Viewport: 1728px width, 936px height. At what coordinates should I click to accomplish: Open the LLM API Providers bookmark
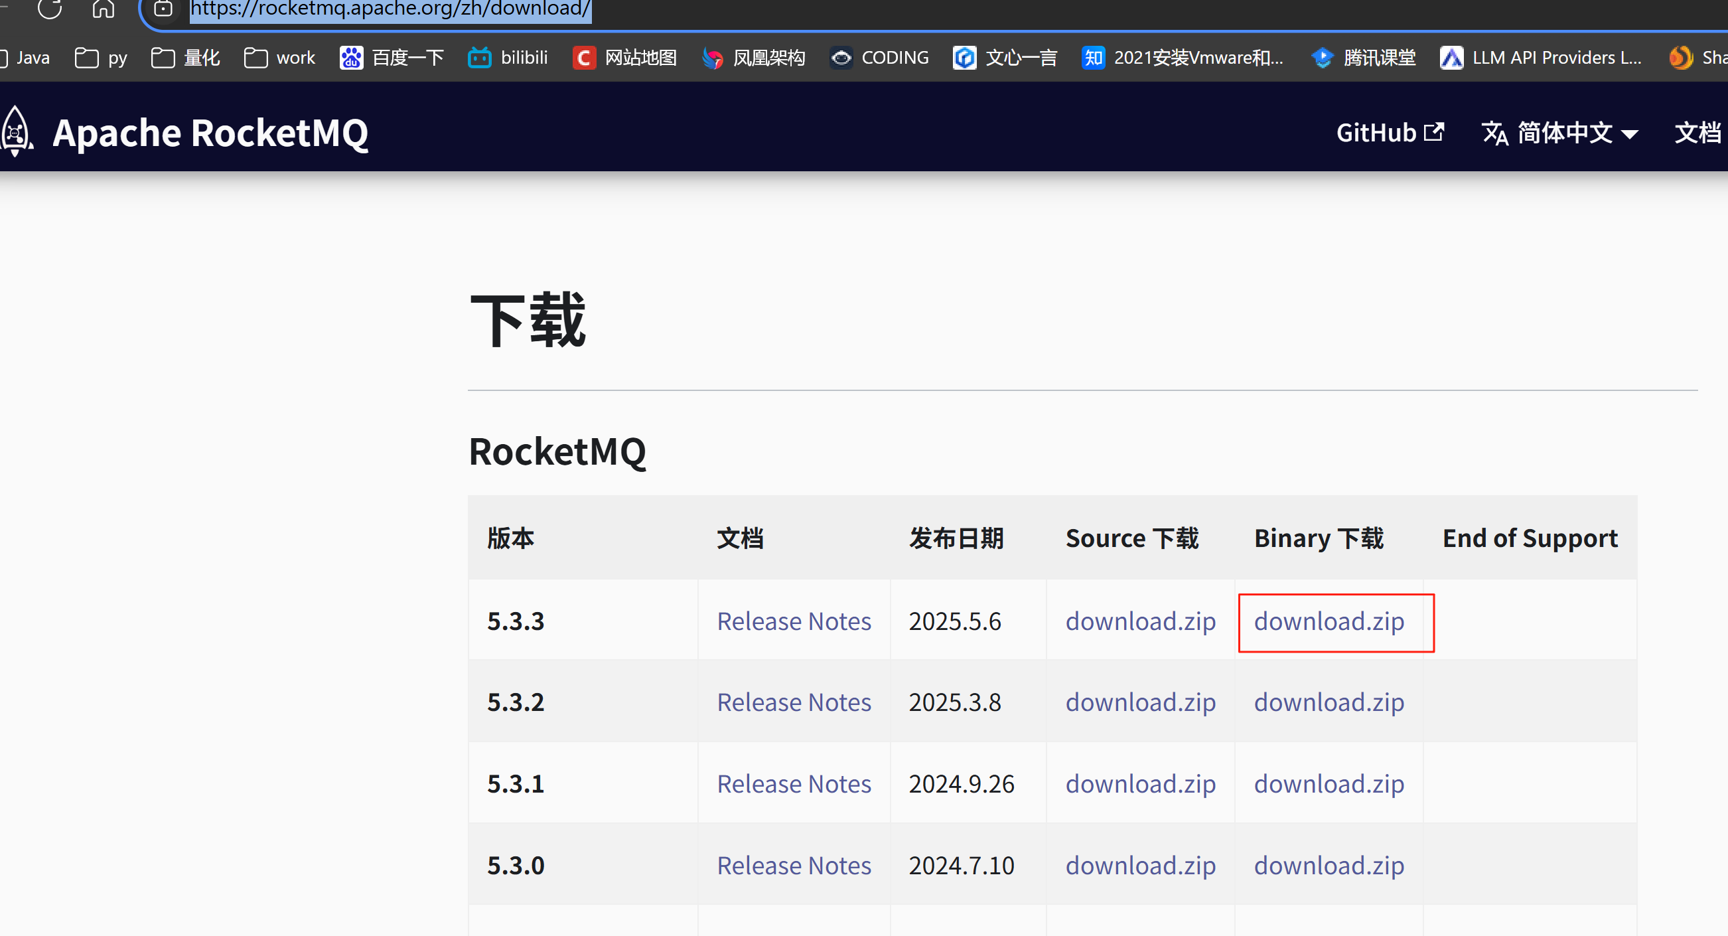tap(1541, 58)
